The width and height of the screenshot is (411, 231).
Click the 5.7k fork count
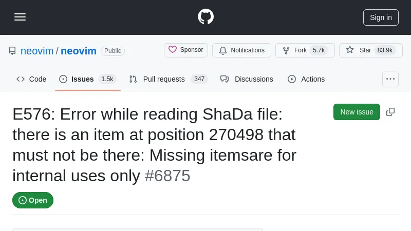pyautogui.click(x=319, y=50)
